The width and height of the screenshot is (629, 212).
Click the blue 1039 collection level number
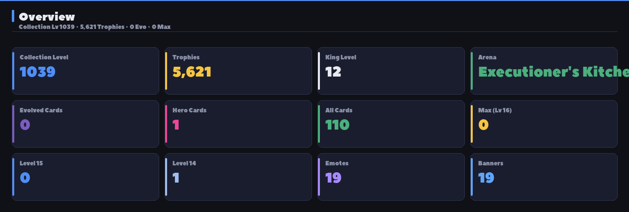(38, 72)
